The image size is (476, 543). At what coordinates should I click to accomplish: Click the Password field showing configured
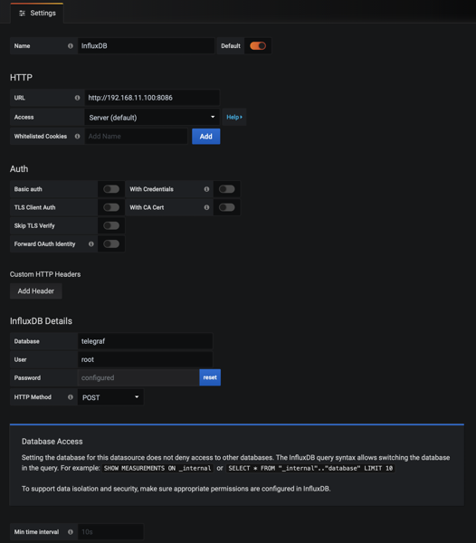(x=138, y=377)
